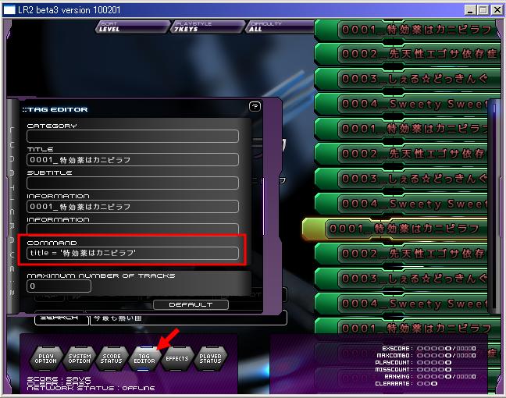
Task: Show Player Status hexagon button
Action: coord(210,359)
